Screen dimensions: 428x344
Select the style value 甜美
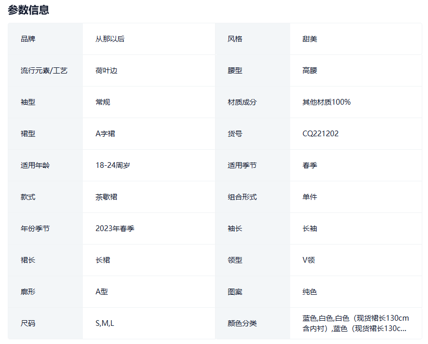(x=310, y=39)
